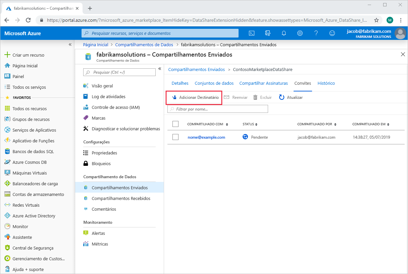The height and width of the screenshot is (274, 408).
Task: Open the portal settings gear
Action: pyautogui.click(x=300, y=33)
